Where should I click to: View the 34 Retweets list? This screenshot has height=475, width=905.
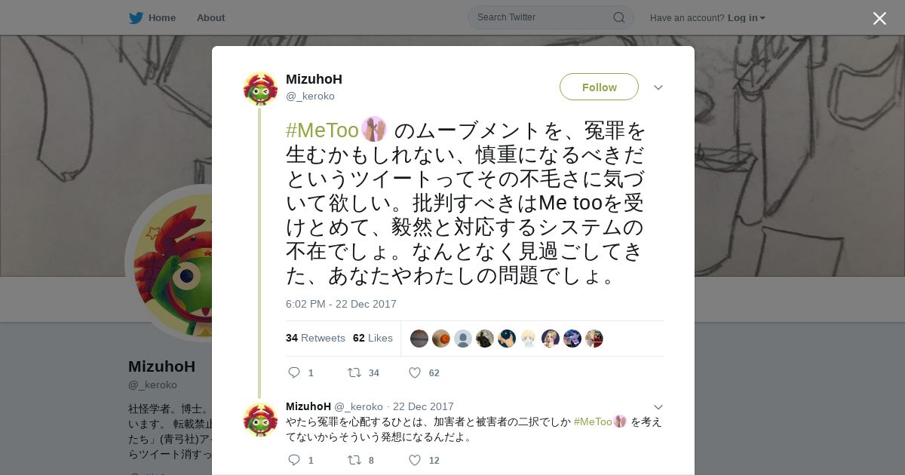pos(315,338)
